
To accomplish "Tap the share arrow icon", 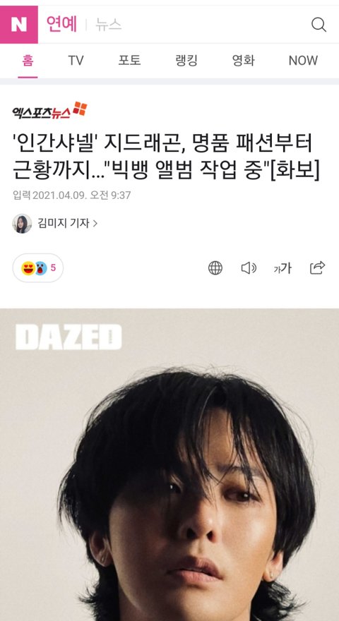I will 318,267.
